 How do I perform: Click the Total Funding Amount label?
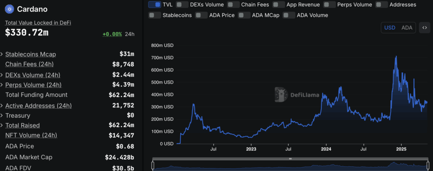[x=36, y=95]
